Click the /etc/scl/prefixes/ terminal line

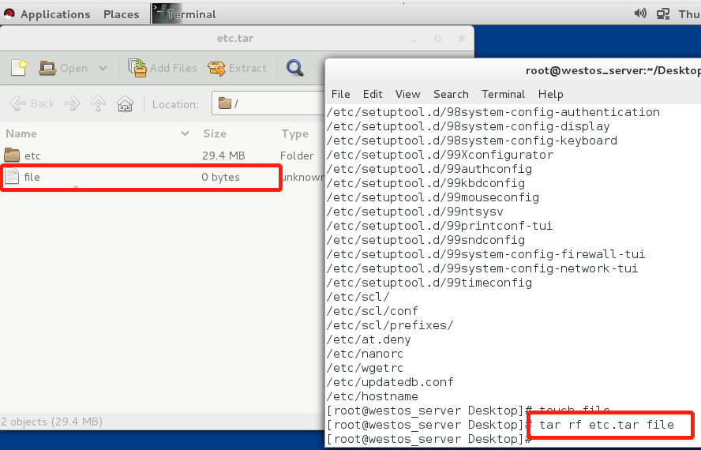pyautogui.click(x=390, y=325)
